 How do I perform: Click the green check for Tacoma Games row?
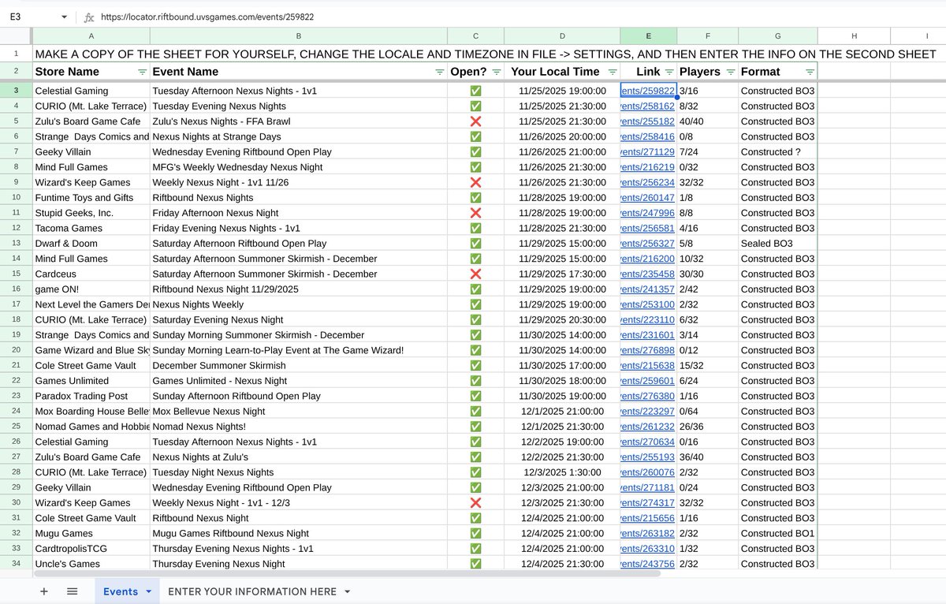pos(475,228)
